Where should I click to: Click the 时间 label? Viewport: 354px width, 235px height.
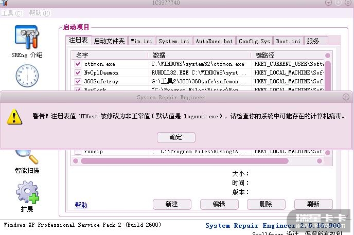coord(240,183)
